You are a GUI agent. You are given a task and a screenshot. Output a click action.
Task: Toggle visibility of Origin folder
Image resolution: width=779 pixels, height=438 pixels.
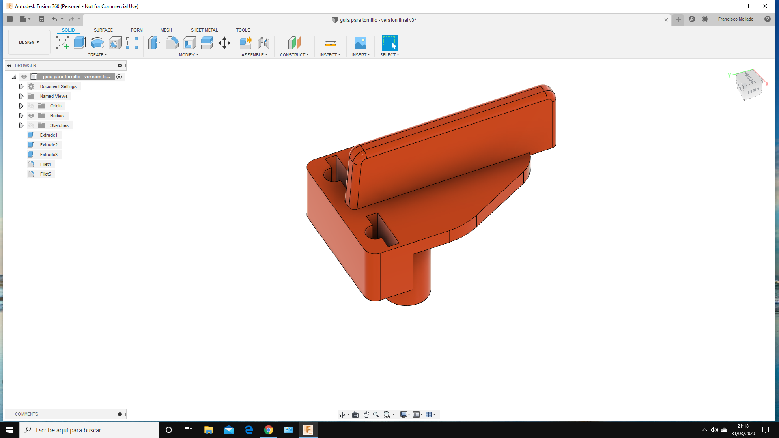(31, 106)
